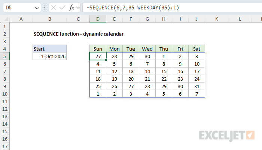Select row 16 header
The width and height of the screenshot is (262, 150).
(x=4, y=139)
